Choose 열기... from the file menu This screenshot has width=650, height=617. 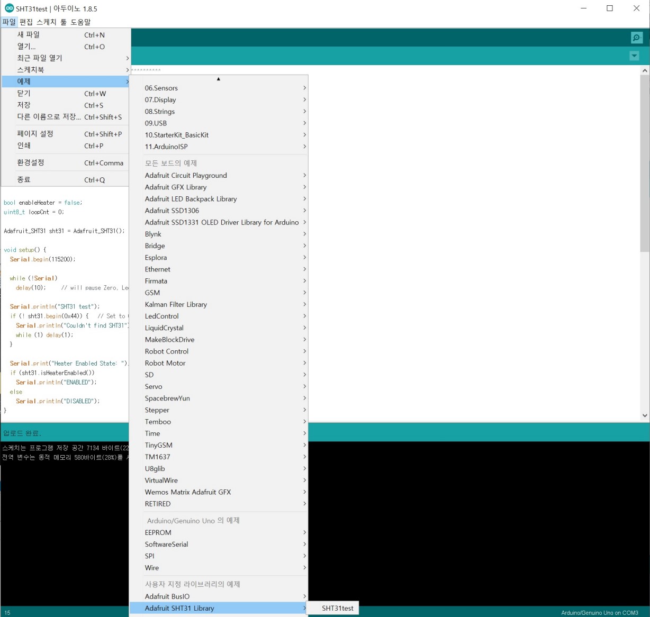(x=66, y=47)
